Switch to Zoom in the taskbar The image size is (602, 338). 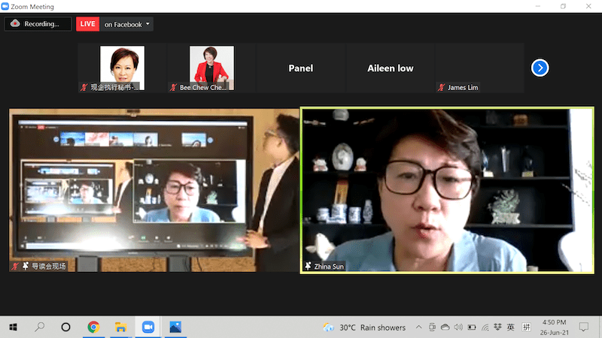(147, 327)
